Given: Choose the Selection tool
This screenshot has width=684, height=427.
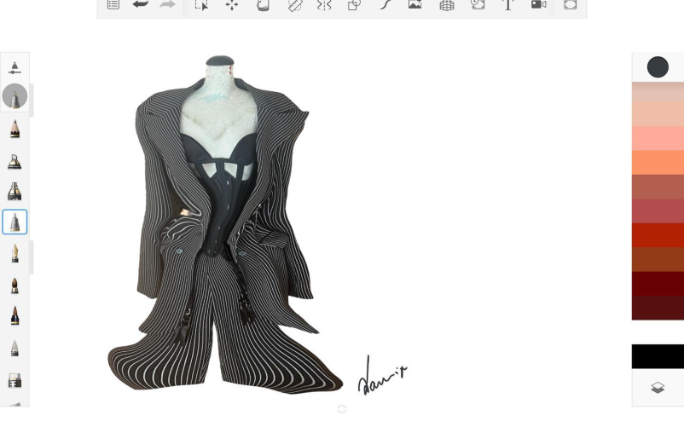Looking at the screenshot, I should (x=201, y=5).
